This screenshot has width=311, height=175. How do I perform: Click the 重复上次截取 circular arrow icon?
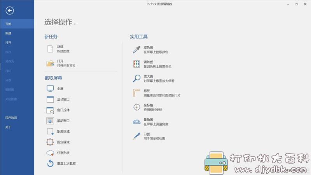pyautogui.click(x=50, y=163)
